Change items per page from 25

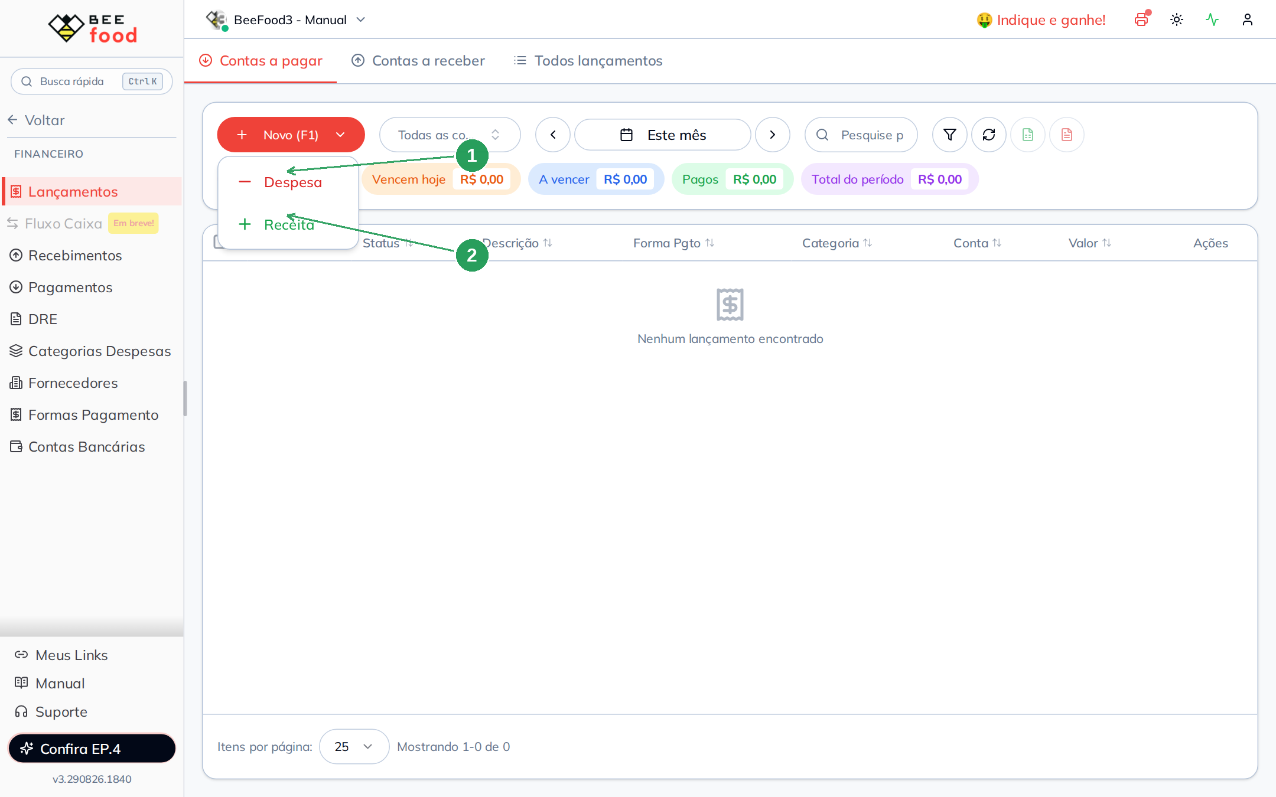tap(354, 746)
